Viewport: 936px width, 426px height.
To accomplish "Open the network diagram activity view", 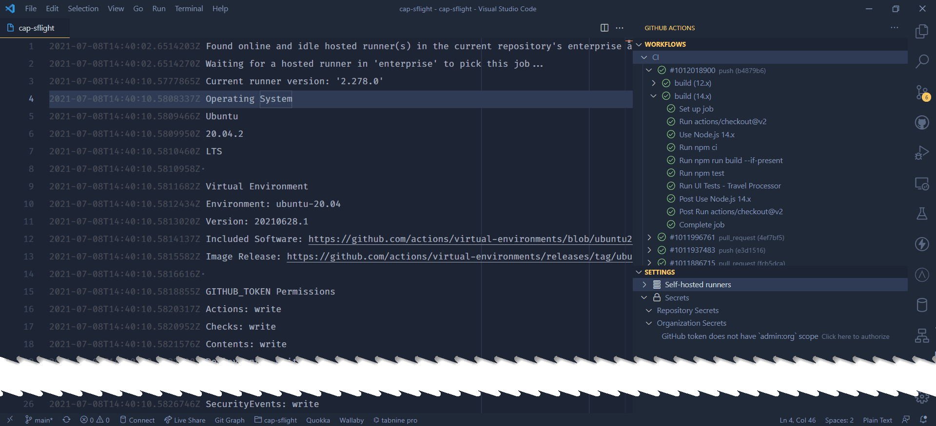I will (921, 335).
